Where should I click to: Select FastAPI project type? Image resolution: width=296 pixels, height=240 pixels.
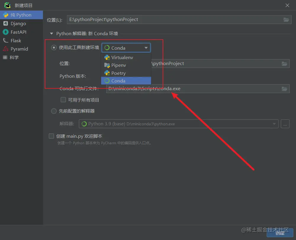21,32
